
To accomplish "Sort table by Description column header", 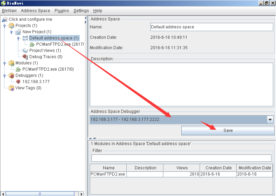I will point(145,168).
